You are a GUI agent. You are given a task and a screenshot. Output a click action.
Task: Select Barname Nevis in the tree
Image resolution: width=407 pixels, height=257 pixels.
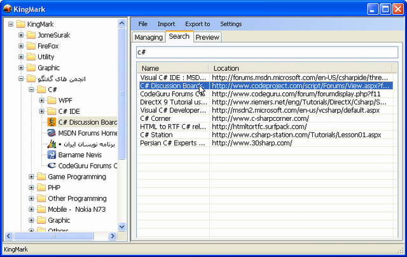click(80, 155)
